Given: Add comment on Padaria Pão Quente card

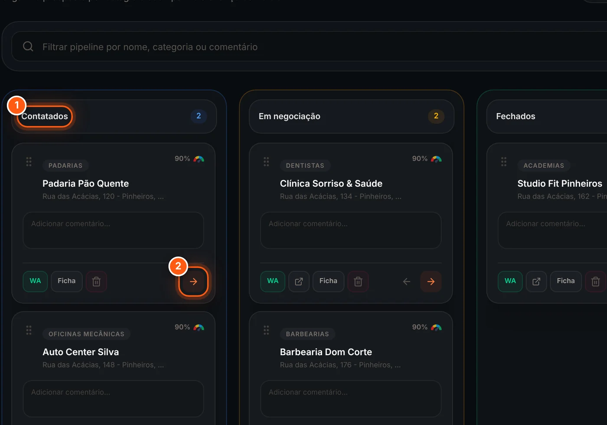Looking at the screenshot, I should (x=113, y=230).
